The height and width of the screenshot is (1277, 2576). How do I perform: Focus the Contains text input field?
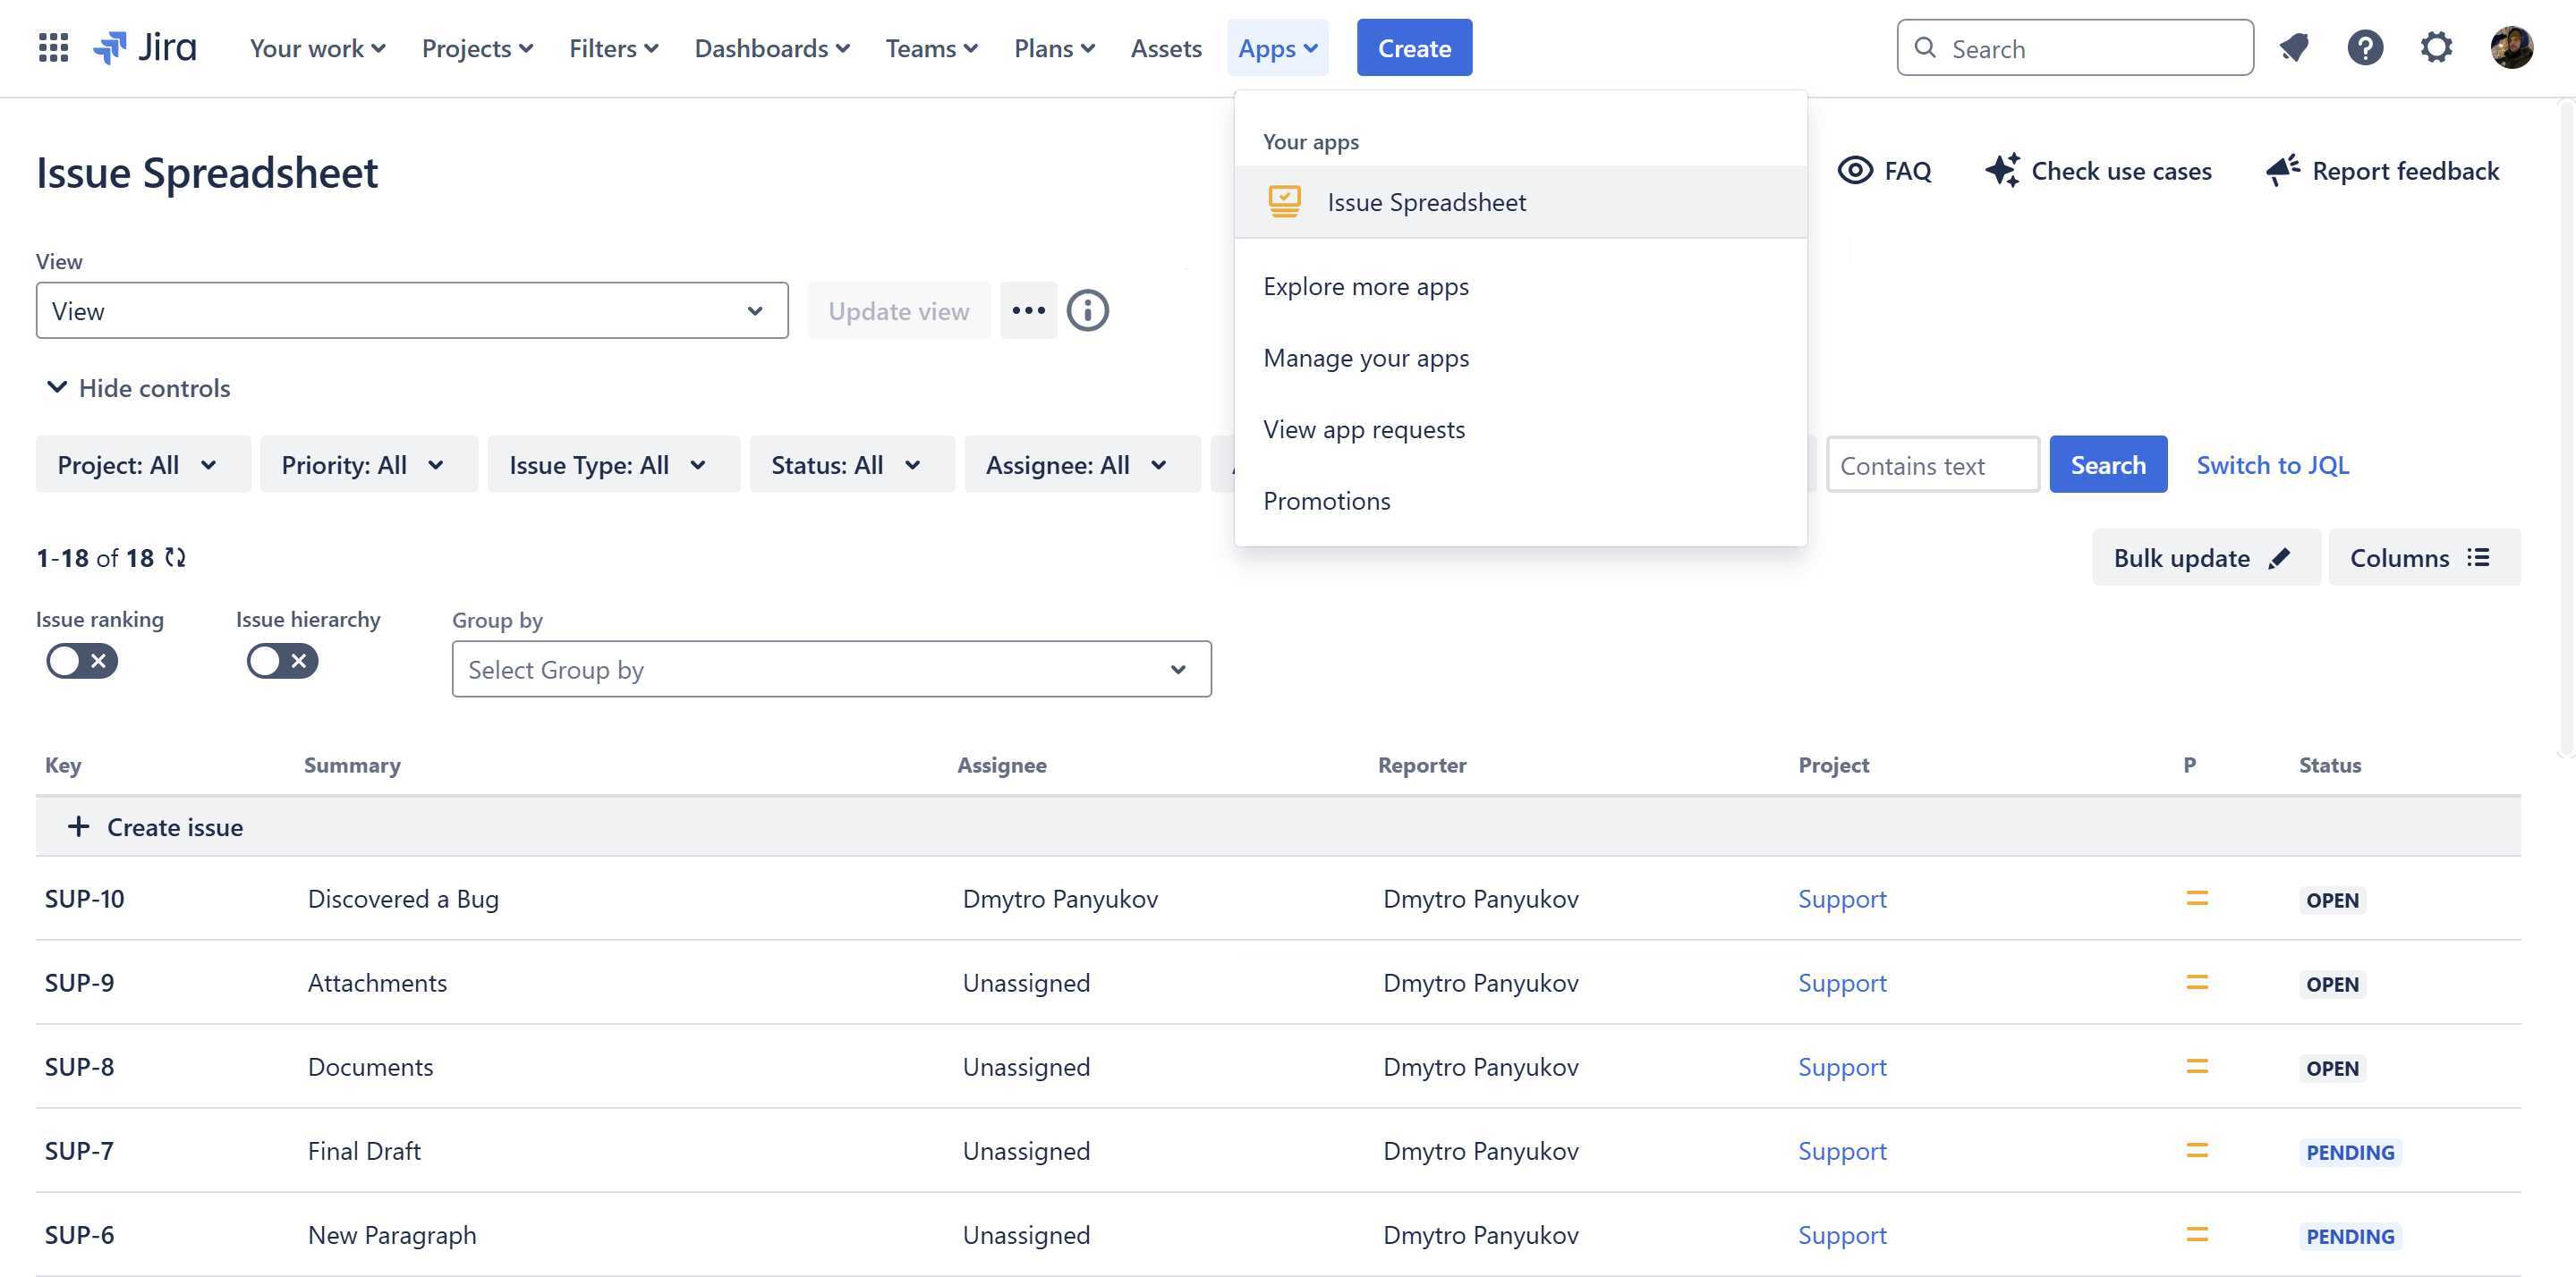click(1932, 466)
